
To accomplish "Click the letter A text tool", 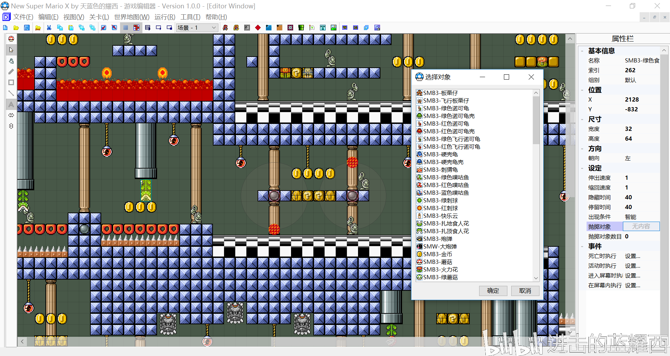I will point(11,104).
